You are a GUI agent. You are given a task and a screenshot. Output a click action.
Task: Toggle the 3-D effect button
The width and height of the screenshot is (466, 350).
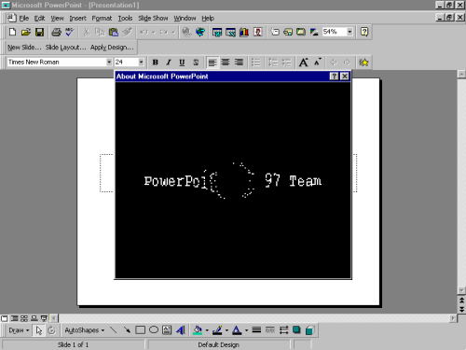click(x=309, y=330)
